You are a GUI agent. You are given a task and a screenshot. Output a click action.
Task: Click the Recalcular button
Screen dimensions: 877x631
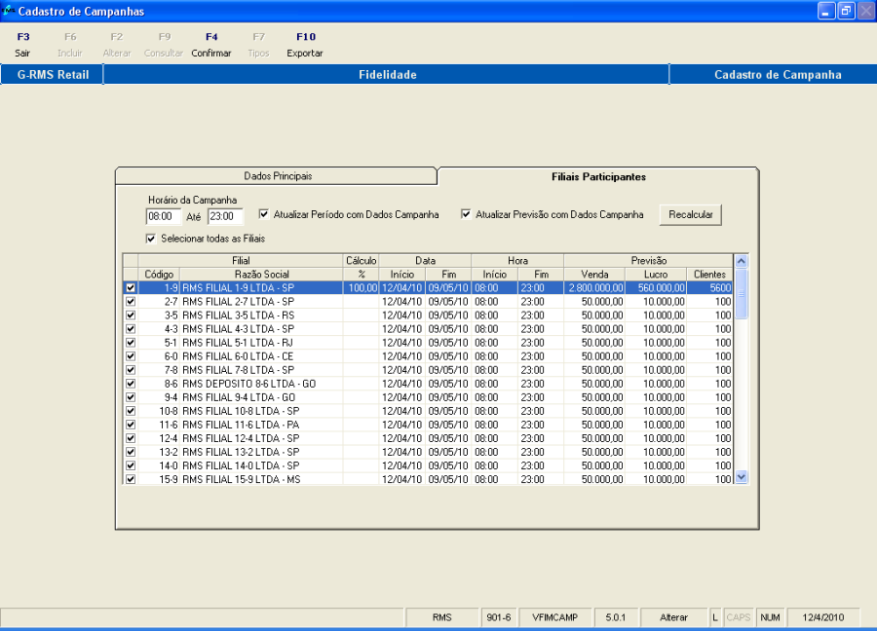coord(690,214)
